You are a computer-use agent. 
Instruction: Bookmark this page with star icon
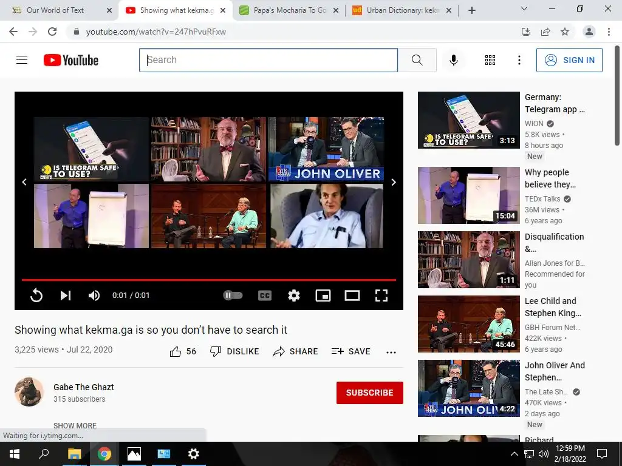565,32
